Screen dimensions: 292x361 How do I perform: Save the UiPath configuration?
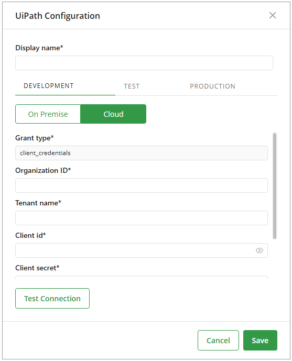point(260,340)
